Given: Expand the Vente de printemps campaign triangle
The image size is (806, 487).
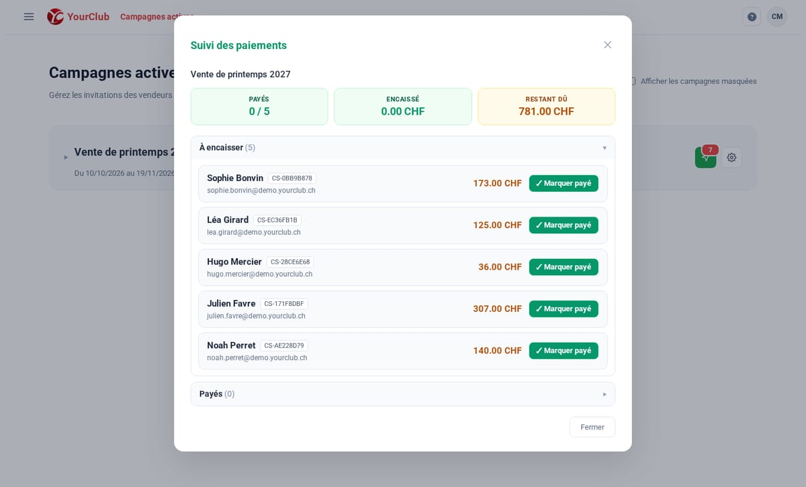Looking at the screenshot, I should tap(66, 157).
